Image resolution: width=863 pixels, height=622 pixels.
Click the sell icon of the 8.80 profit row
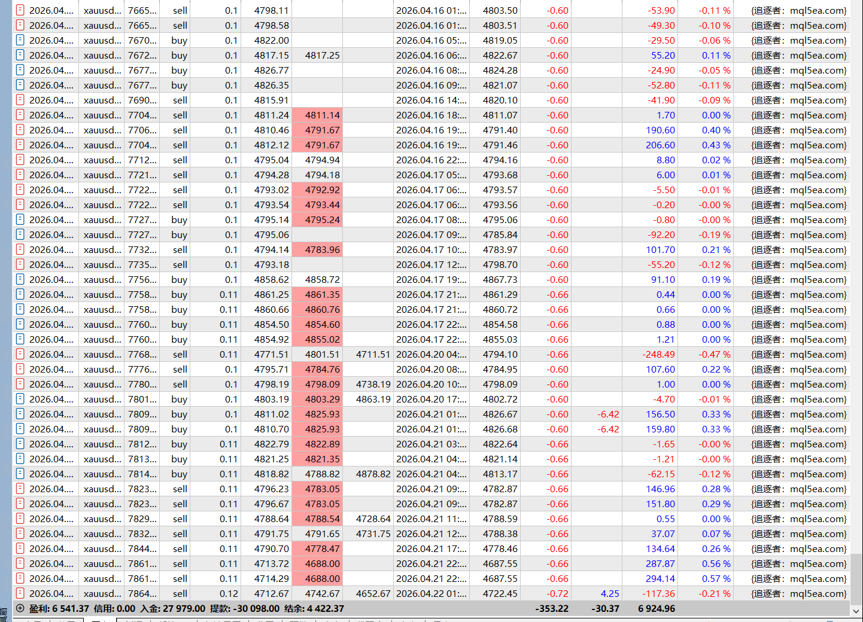click(x=20, y=160)
